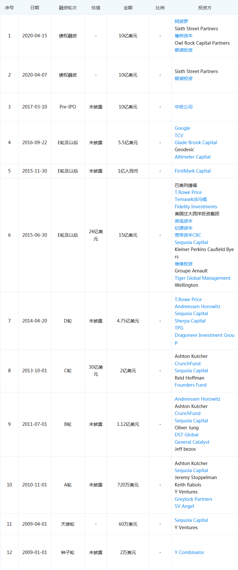Select the date 2009-04-01

point(35,524)
